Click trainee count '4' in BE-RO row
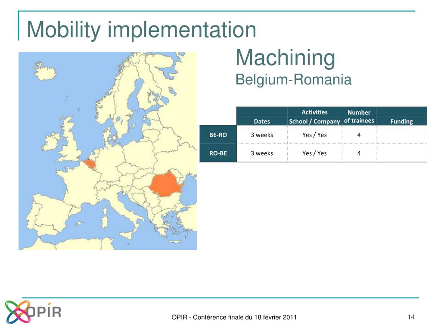This screenshot has width=441, height=331. [359, 135]
